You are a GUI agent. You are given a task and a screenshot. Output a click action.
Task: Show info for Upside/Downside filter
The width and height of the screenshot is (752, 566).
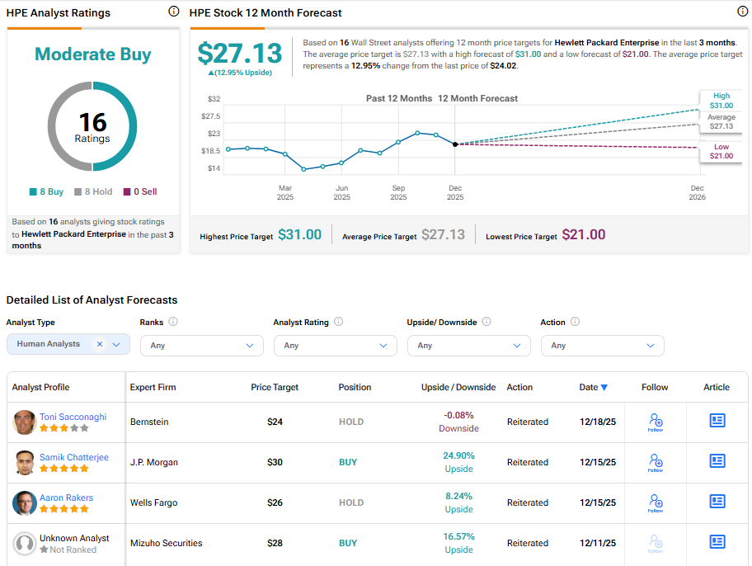(486, 322)
